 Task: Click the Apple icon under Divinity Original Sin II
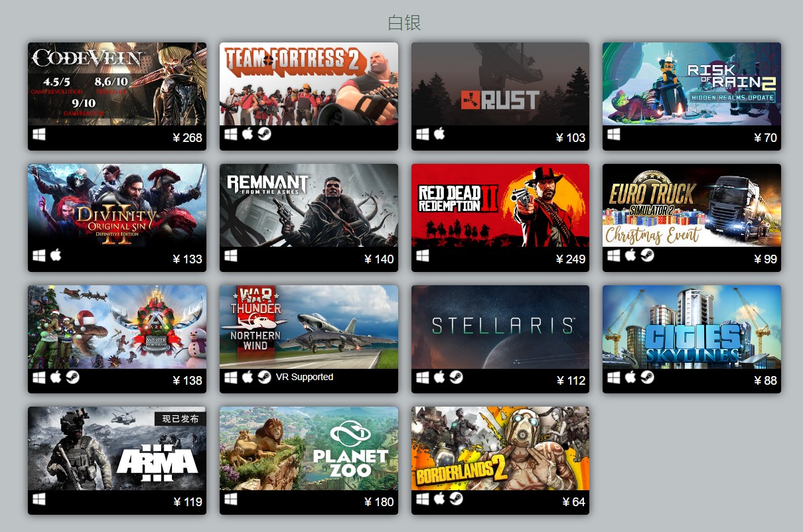tap(56, 255)
